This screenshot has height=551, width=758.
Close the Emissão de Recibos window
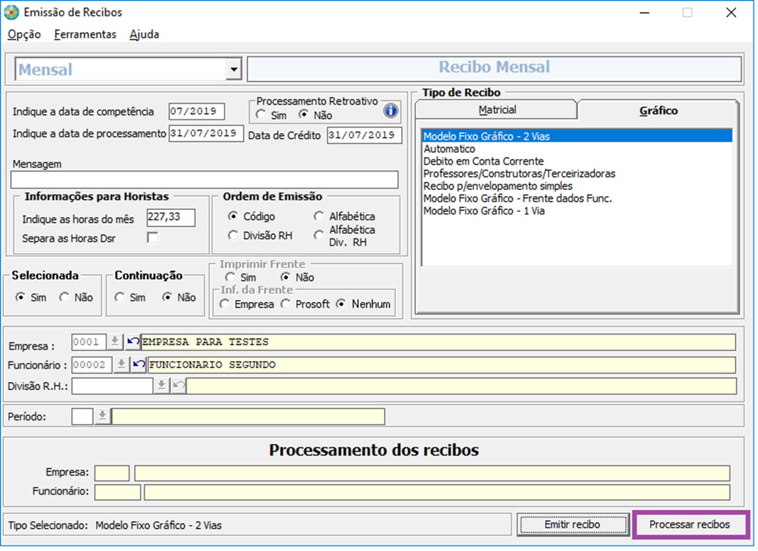pyautogui.click(x=731, y=13)
